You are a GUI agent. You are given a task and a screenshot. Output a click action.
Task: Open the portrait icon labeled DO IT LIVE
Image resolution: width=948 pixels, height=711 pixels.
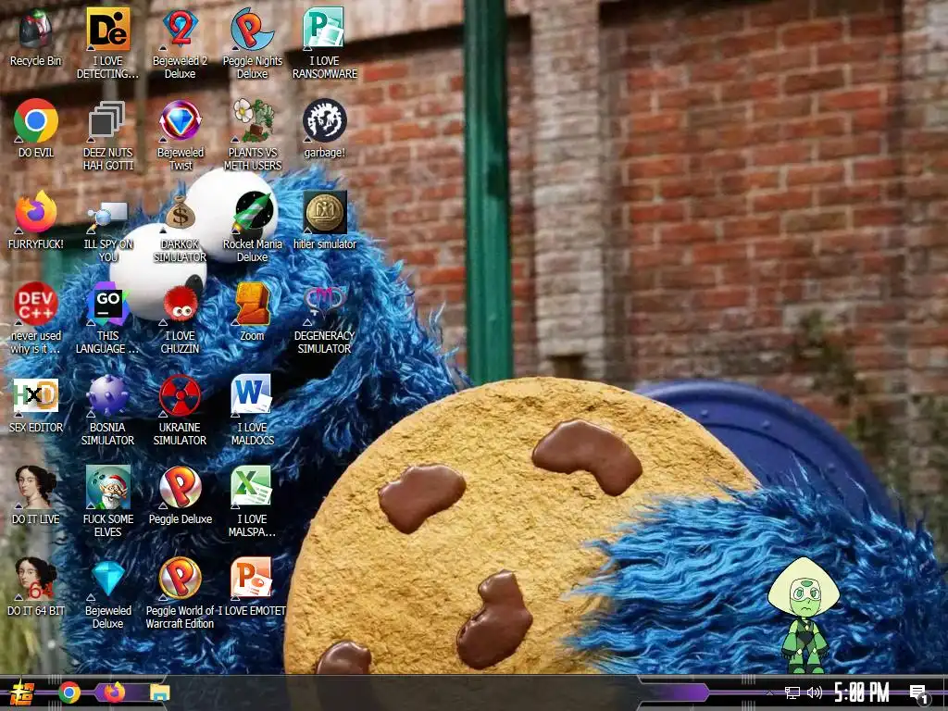pos(36,496)
